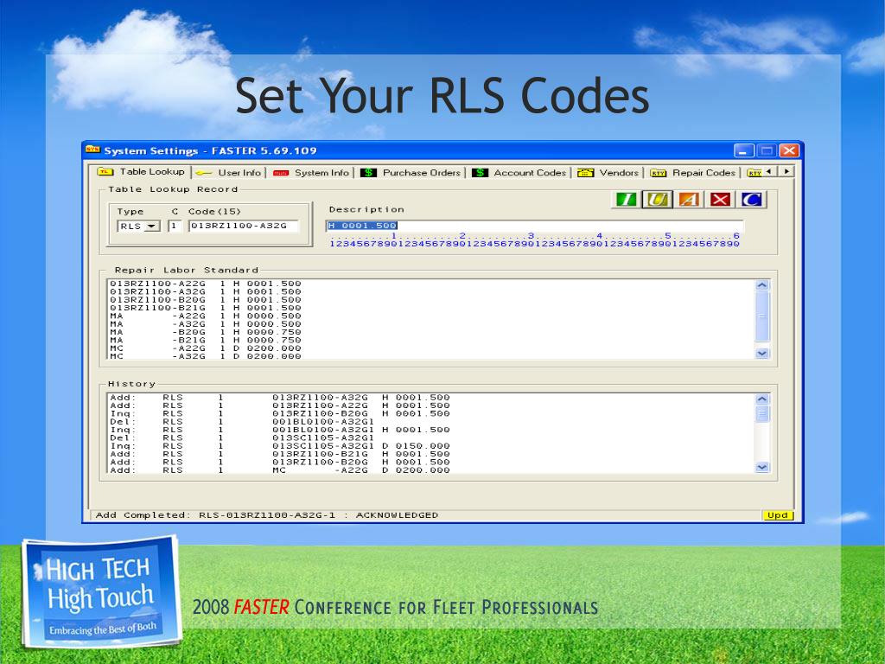Open the Type RLS dropdown
Image resolution: width=885 pixels, height=664 pixels.
[x=151, y=227]
